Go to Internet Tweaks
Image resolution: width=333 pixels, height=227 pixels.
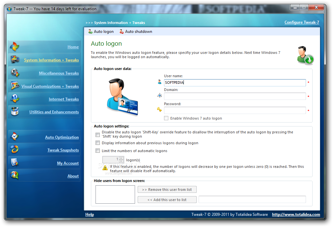[64, 99]
